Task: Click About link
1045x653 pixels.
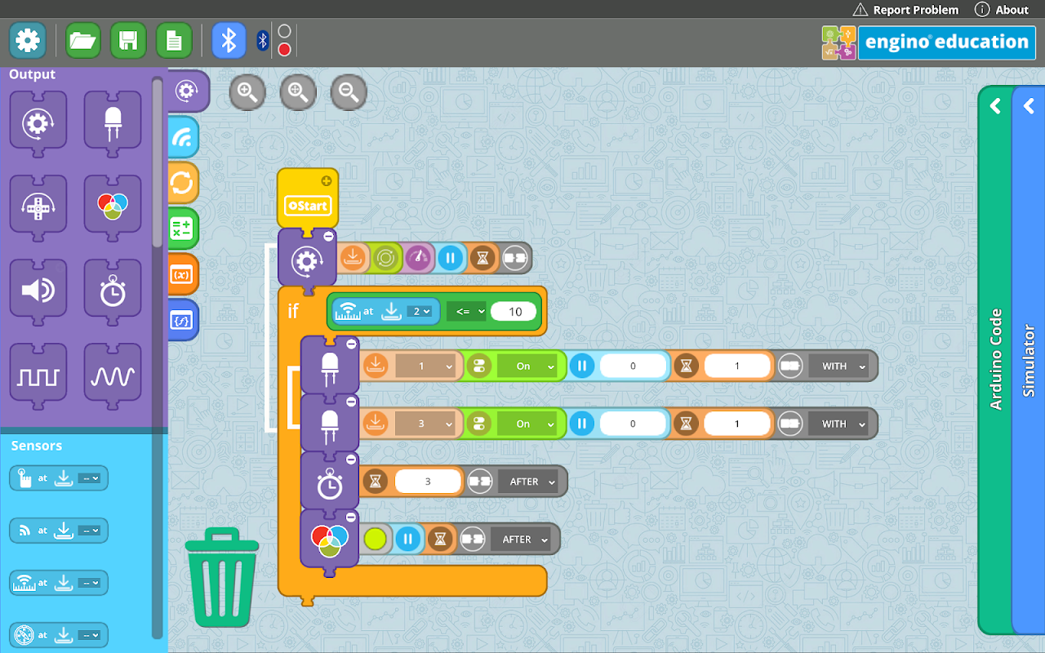Action: click(x=1002, y=10)
